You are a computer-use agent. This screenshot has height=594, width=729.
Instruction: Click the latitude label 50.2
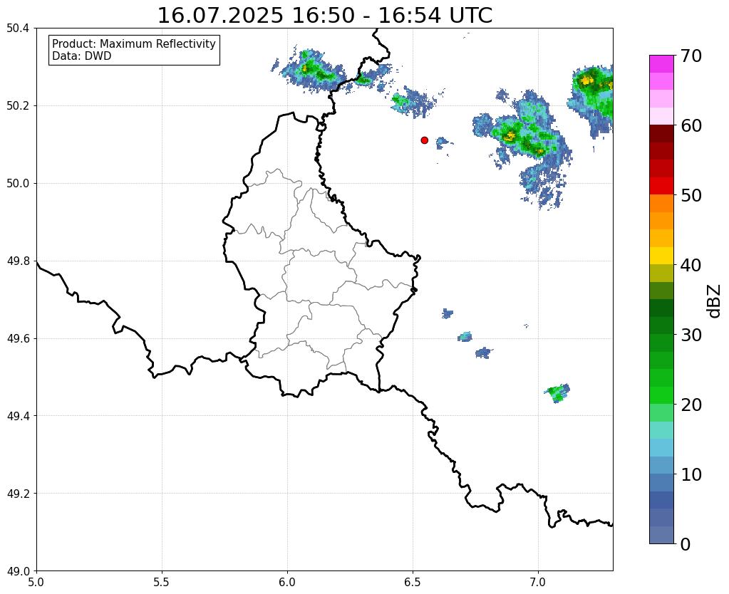click(18, 106)
